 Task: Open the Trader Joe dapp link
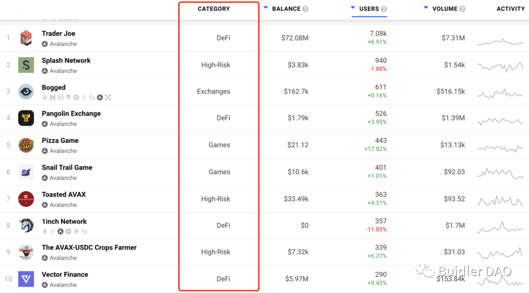pos(58,34)
